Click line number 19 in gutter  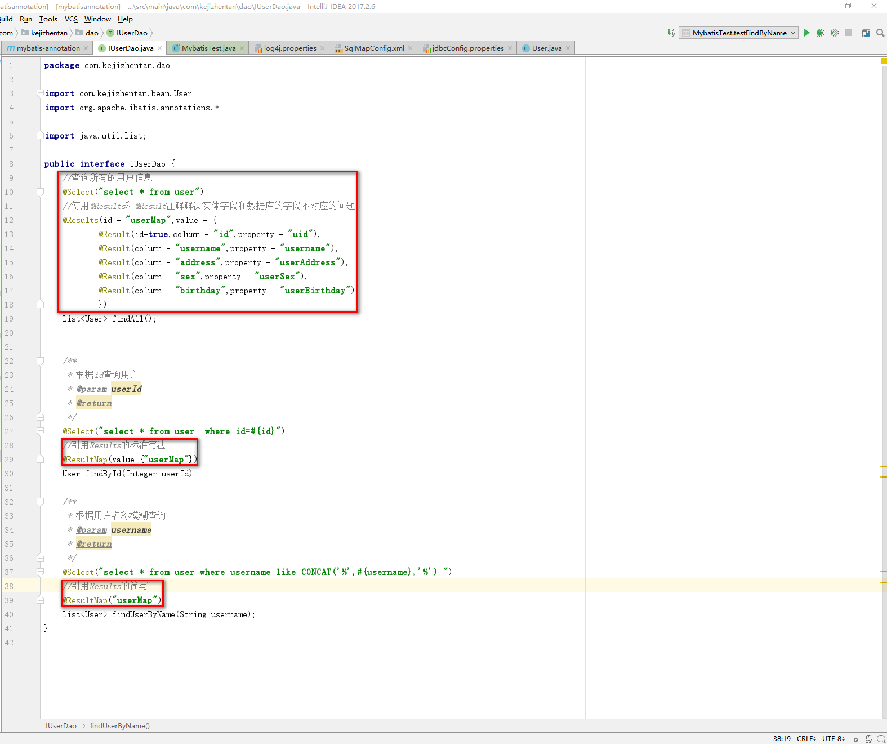[9, 319]
